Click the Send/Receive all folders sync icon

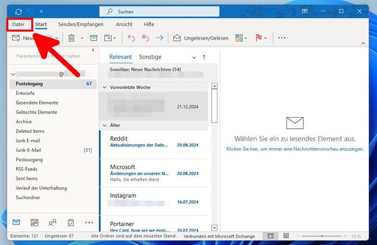(19, 12)
